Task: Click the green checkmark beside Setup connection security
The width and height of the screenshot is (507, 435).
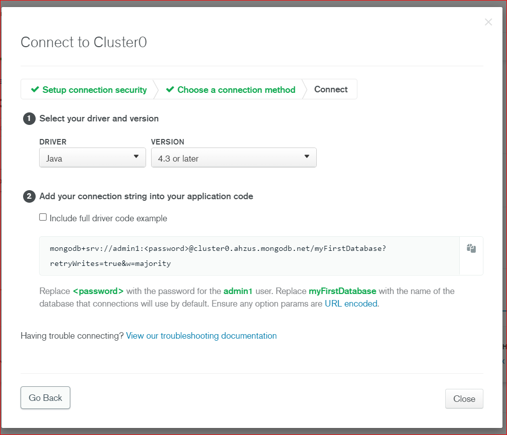Action: tap(35, 89)
